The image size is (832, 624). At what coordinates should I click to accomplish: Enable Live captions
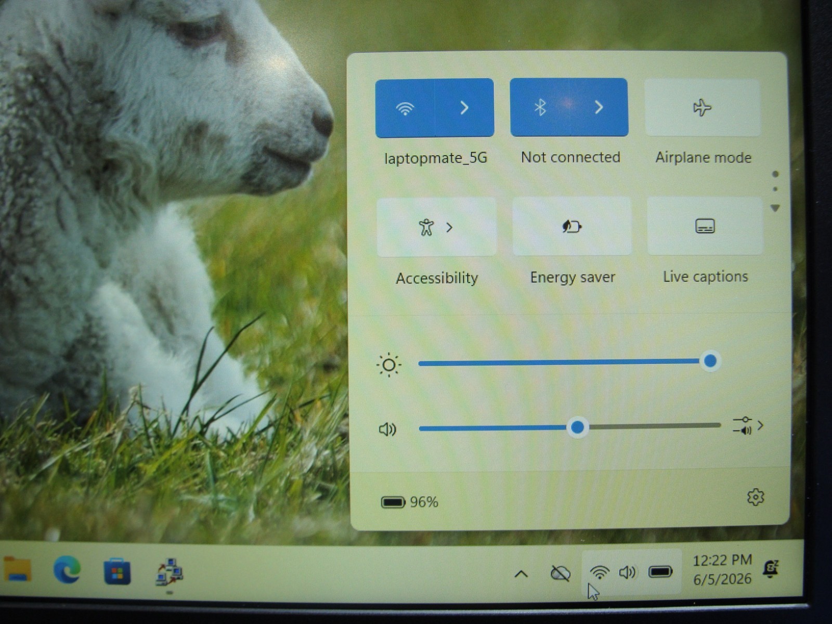705,226
